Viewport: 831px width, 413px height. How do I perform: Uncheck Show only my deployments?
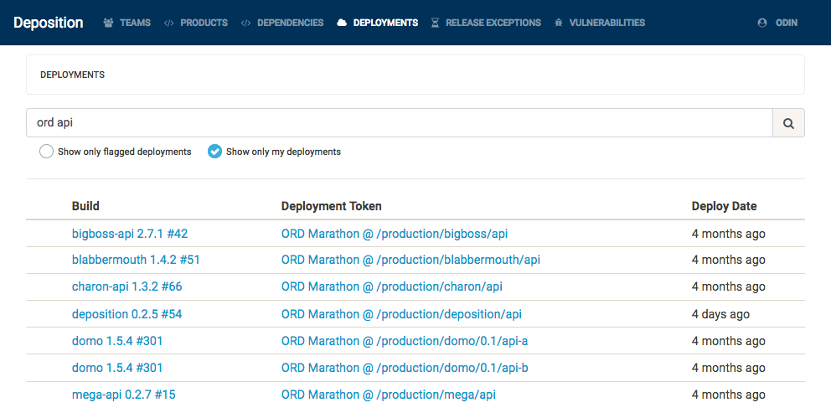(x=214, y=152)
